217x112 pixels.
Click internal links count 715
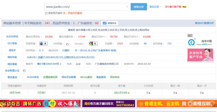[x=169, y=44]
